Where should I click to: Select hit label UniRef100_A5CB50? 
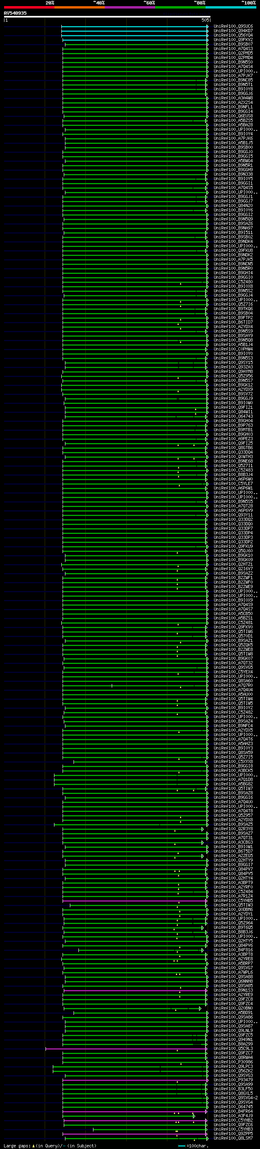(233, 614)
